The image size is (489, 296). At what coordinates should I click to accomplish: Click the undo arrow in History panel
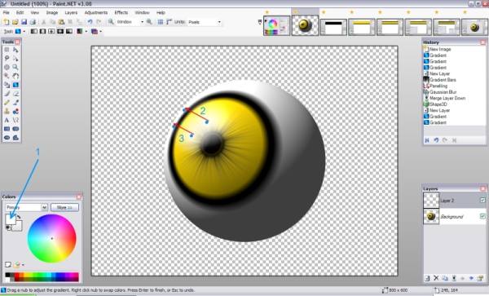pyautogui.click(x=436, y=140)
